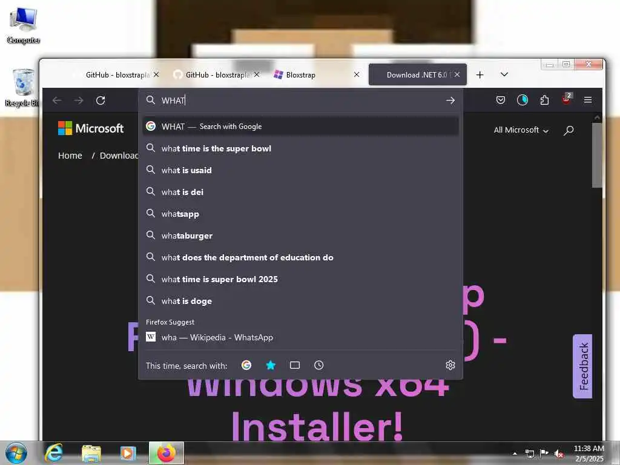Pick what time is super bowl 2025
The height and width of the screenshot is (465, 620).
pyautogui.click(x=300, y=279)
